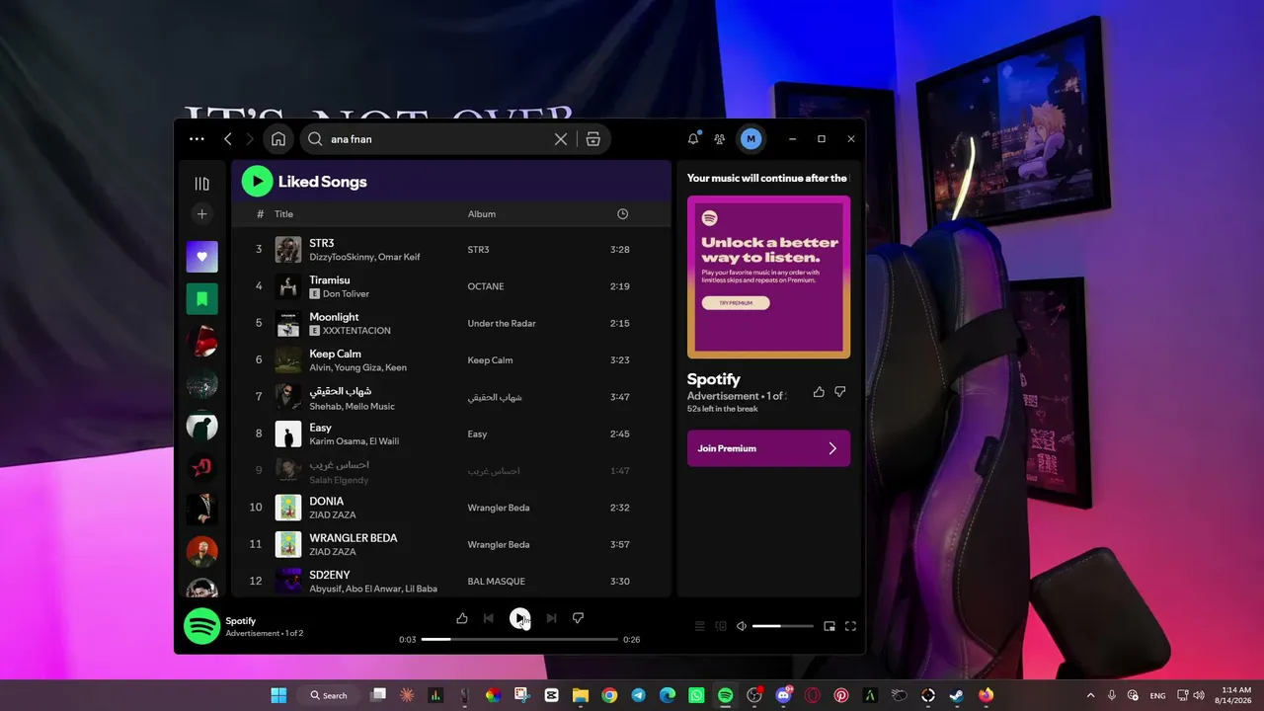Select the song STR3
The height and width of the screenshot is (711, 1264).
click(322, 243)
